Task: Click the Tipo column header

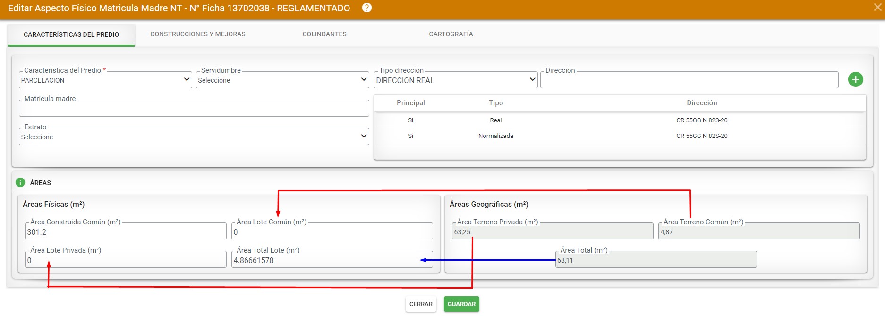Action: pyautogui.click(x=496, y=103)
